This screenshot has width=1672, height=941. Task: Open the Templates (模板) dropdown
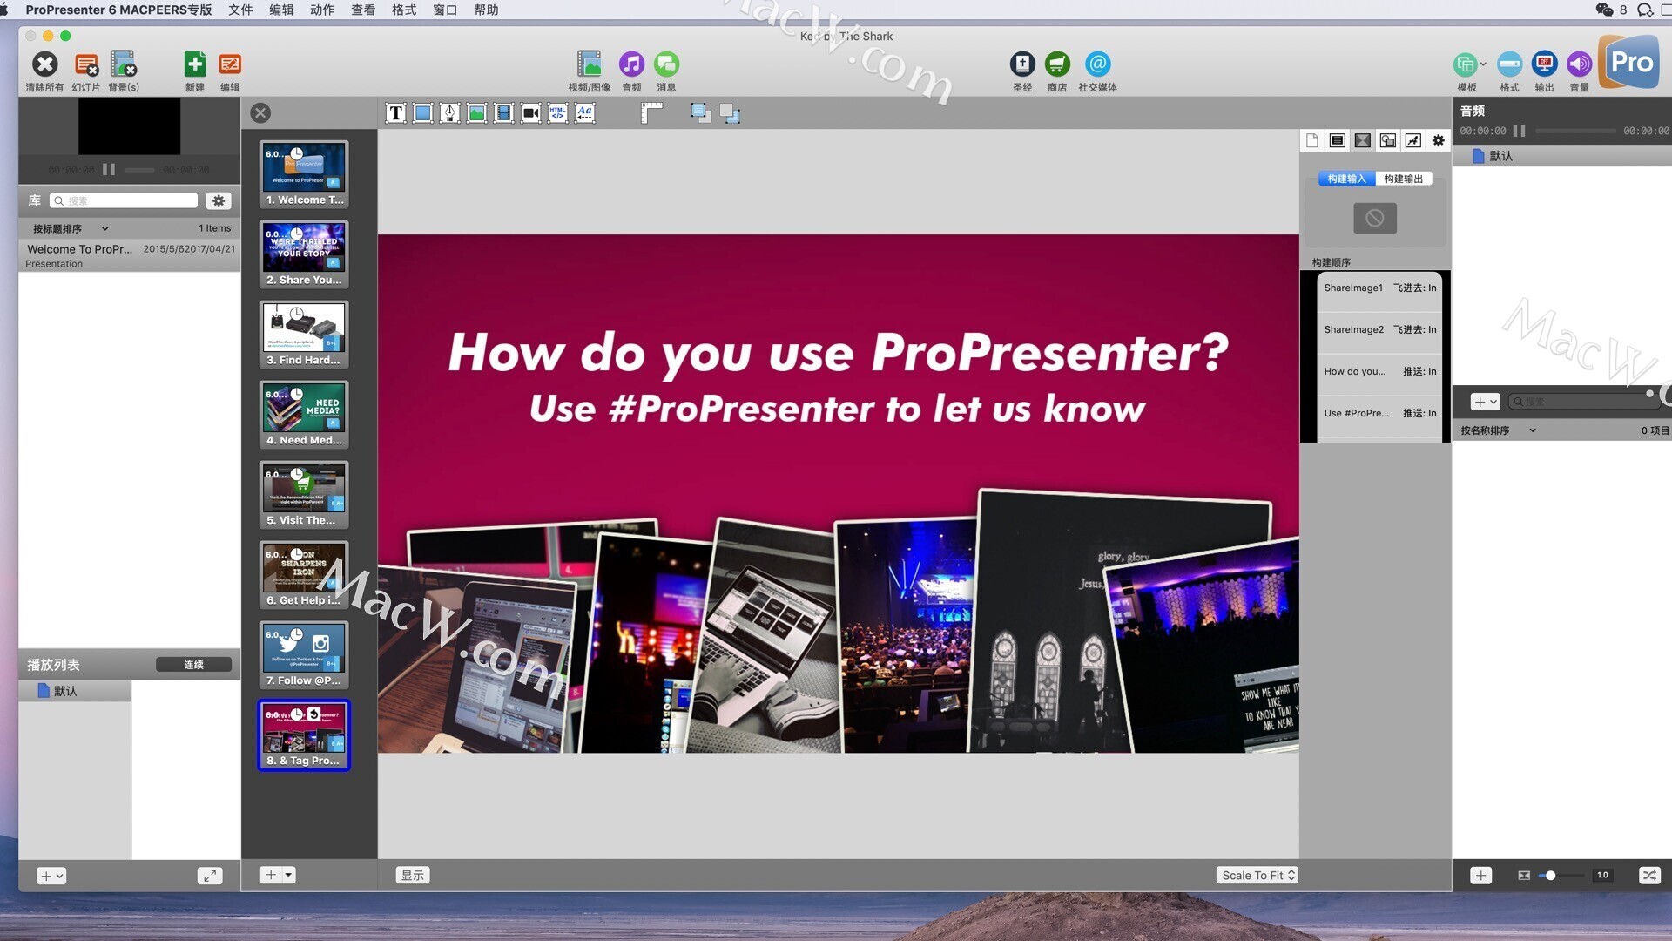coord(1468,64)
